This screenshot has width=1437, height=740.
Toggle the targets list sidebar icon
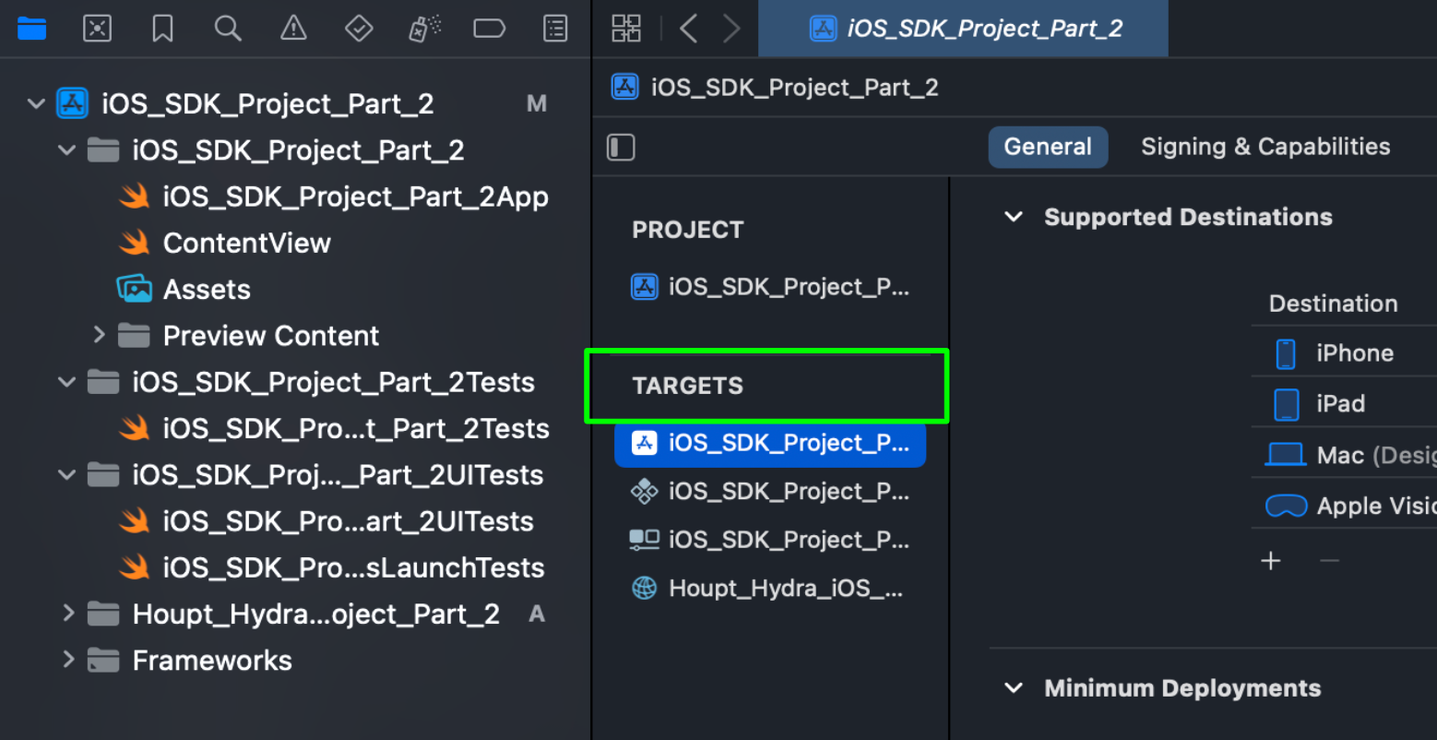click(621, 148)
